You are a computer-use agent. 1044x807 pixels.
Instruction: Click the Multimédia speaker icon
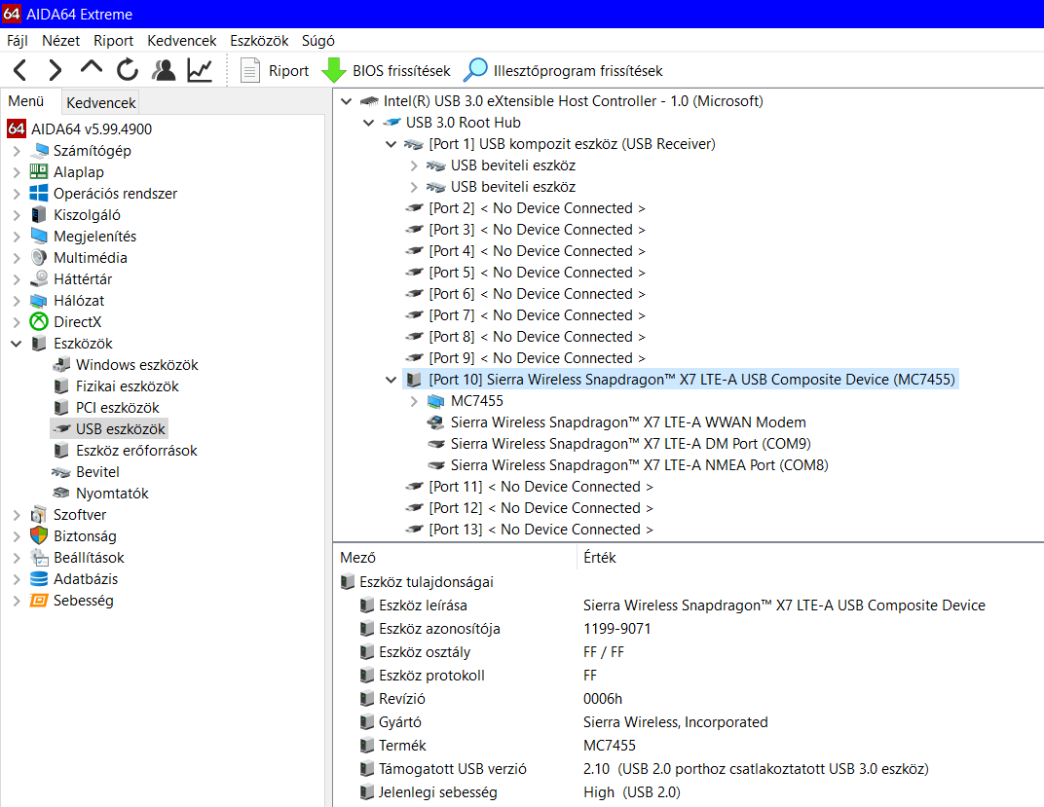click(39, 257)
